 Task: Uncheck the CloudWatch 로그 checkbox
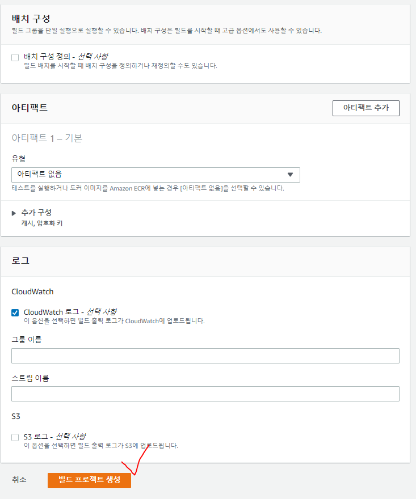click(x=15, y=312)
